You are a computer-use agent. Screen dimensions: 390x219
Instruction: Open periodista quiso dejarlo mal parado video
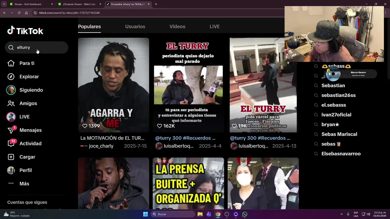[188, 85]
